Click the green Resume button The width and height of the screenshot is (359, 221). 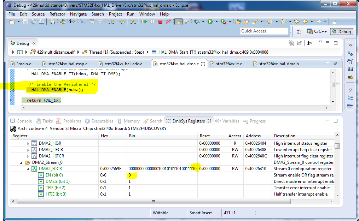click(x=144, y=22)
